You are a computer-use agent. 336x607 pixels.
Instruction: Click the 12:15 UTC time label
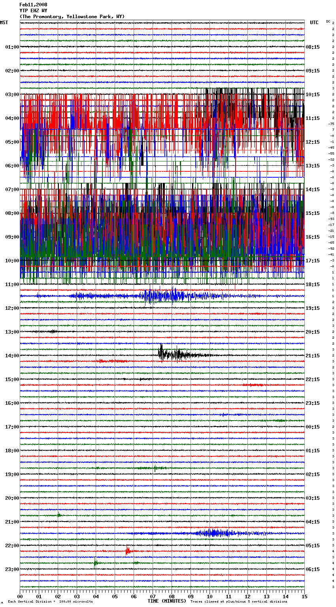tap(313, 142)
